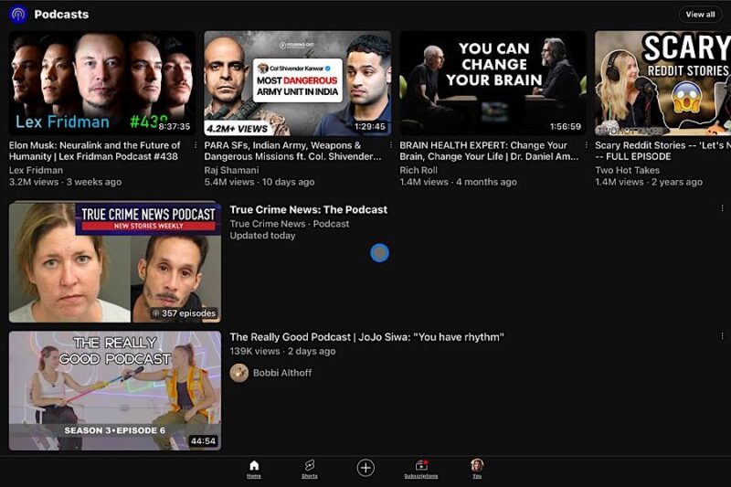This screenshot has width=731, height=487.
Task: Click the 'Podcasts' section heading
Action: click(x=61, y=15)
